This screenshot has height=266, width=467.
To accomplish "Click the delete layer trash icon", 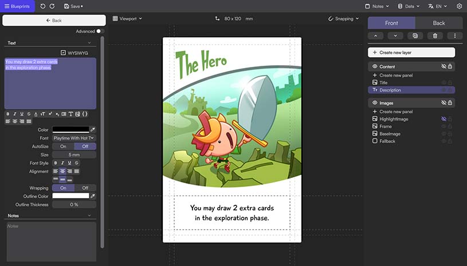I will coord(435,35).
